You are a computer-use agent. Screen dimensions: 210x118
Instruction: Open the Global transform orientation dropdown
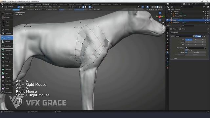click(73, 7)
